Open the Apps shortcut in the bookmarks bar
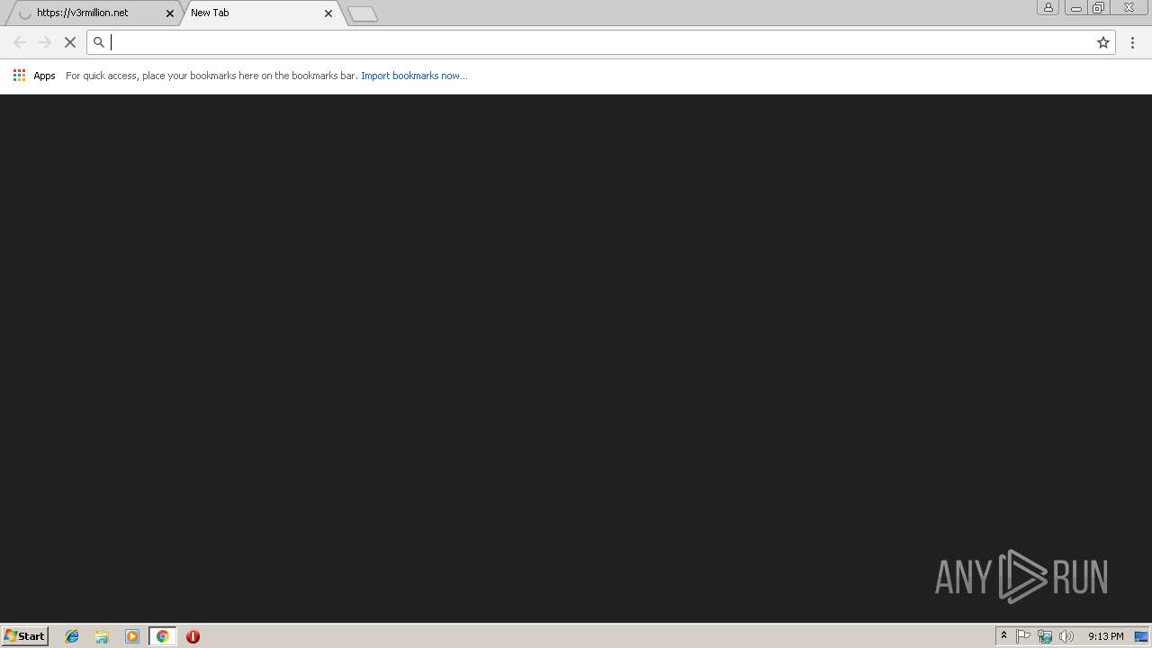 pyautogui.click(x=34, y=76)
